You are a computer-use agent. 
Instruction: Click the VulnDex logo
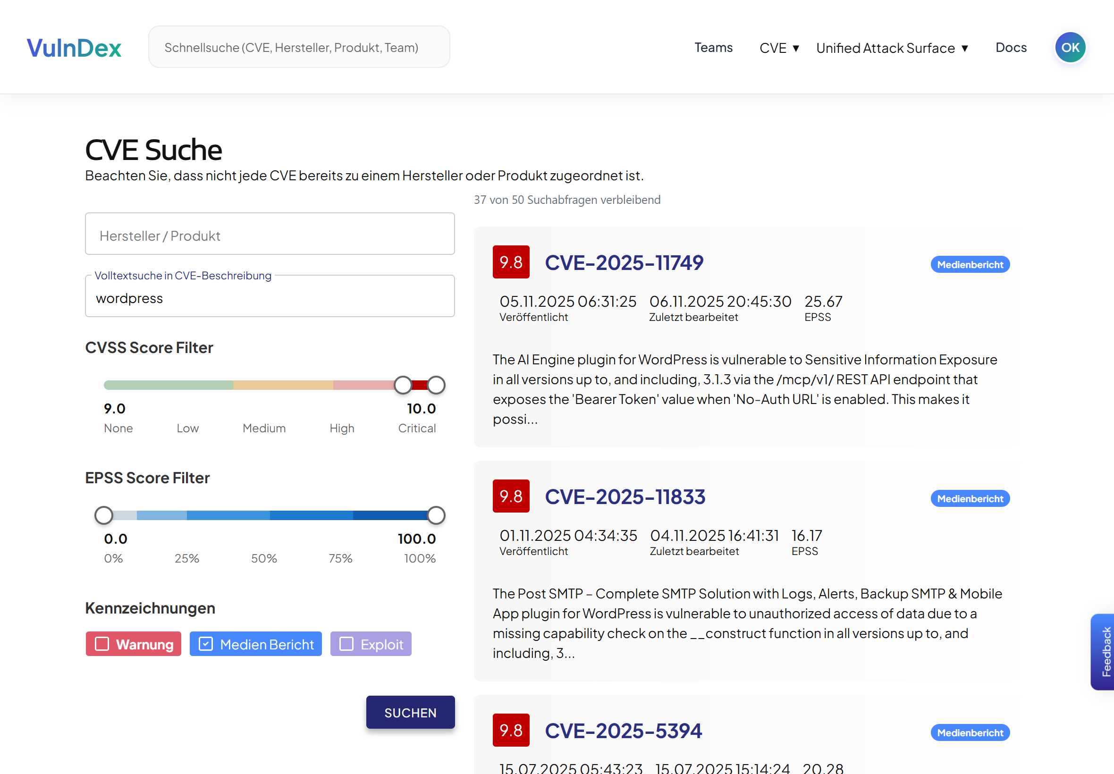coord(74,47)
